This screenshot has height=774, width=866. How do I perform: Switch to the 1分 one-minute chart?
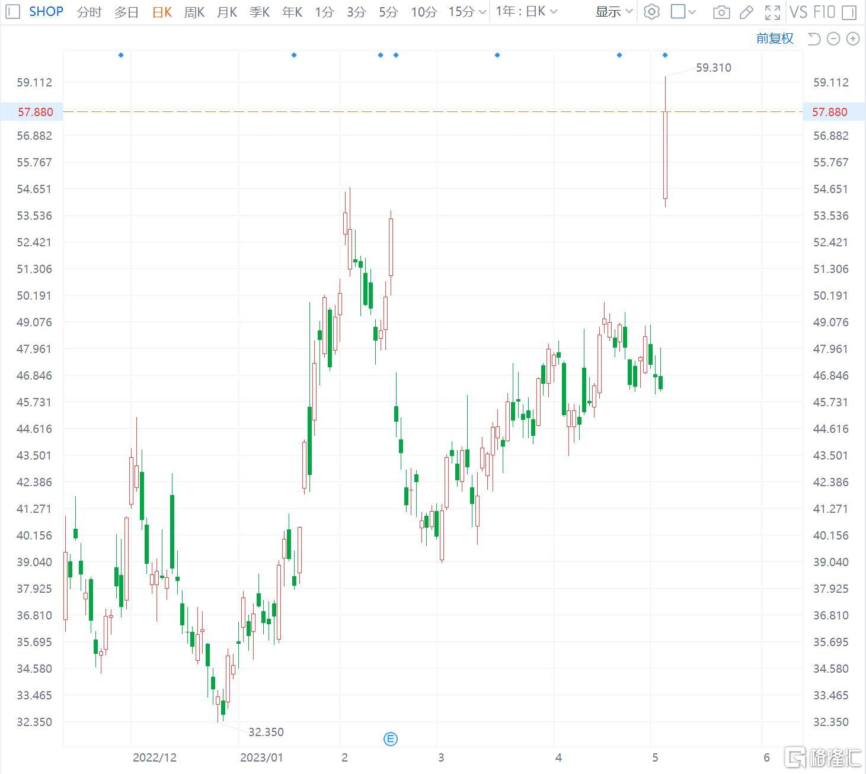(324, 12)
